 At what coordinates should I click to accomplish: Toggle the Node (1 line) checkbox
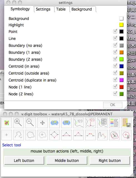tap(115, 87)
